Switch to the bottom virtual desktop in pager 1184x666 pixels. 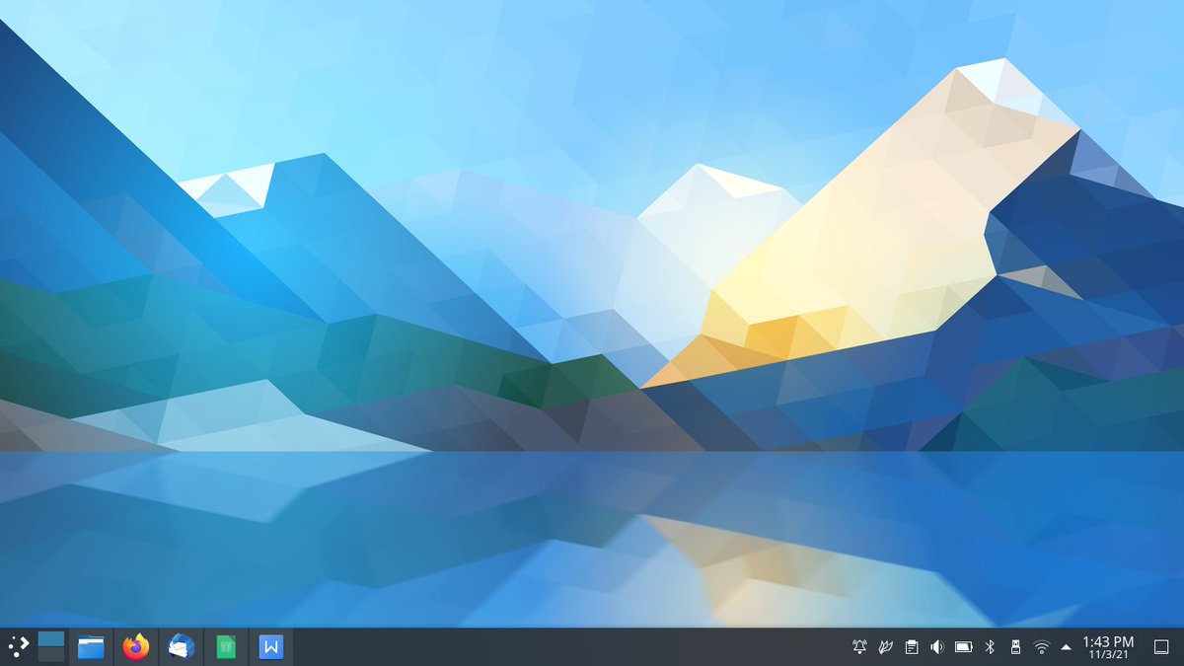[51, 654]
